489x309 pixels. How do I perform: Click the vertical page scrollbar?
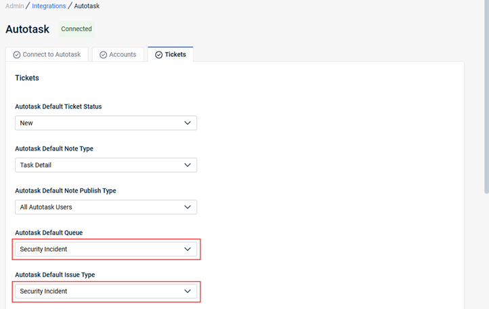click(486, 97)
